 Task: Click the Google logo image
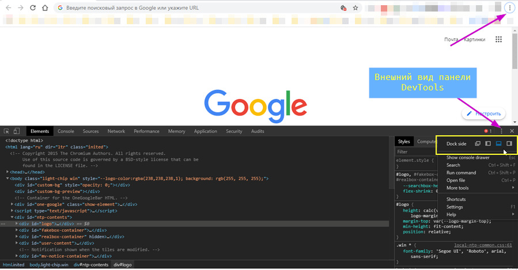click(255, 106)
